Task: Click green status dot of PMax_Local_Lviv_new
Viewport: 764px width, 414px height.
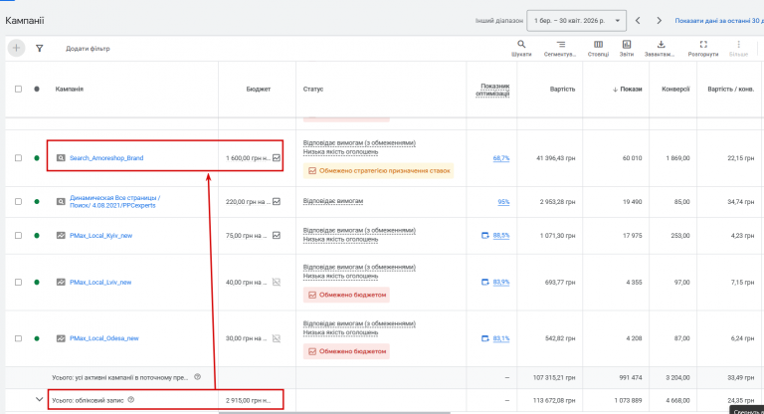Action: 37,283
